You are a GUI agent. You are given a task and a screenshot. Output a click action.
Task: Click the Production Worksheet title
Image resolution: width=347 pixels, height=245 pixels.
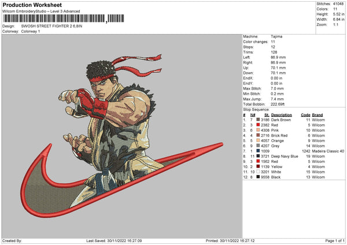(x=32, y=5)
